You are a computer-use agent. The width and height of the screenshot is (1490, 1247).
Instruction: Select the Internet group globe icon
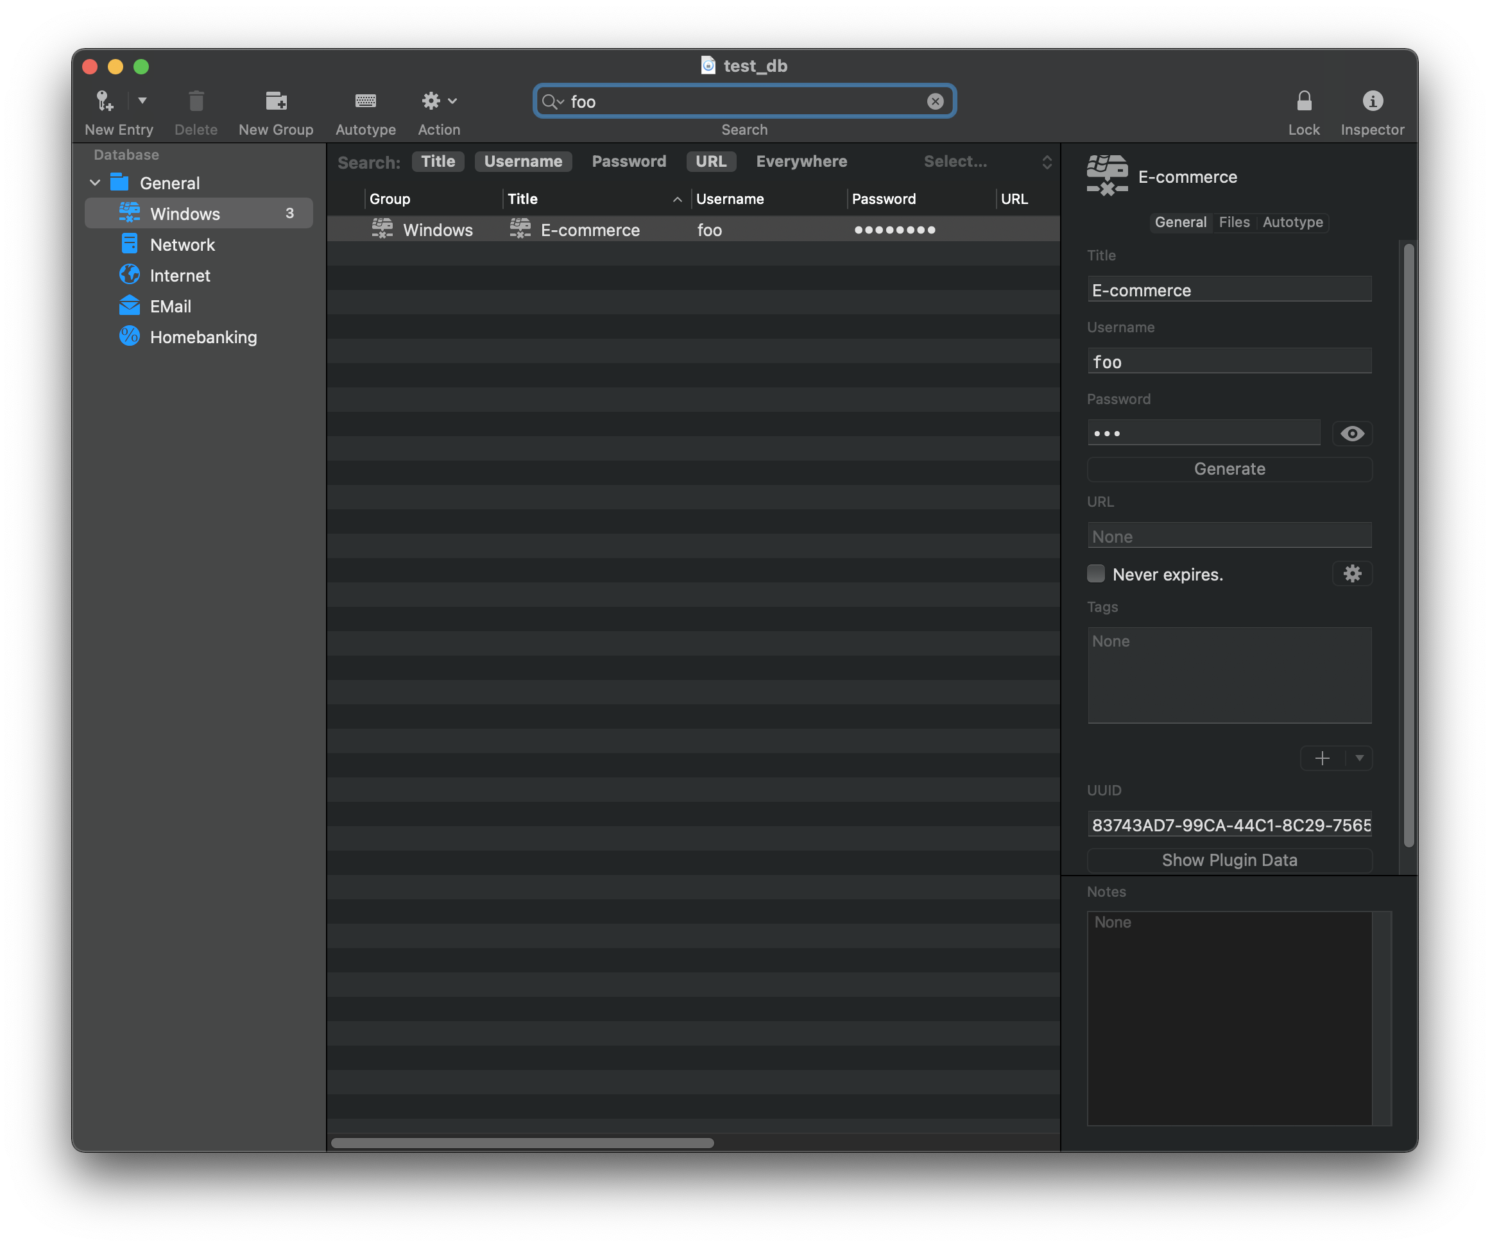click(x=129, y=275)
